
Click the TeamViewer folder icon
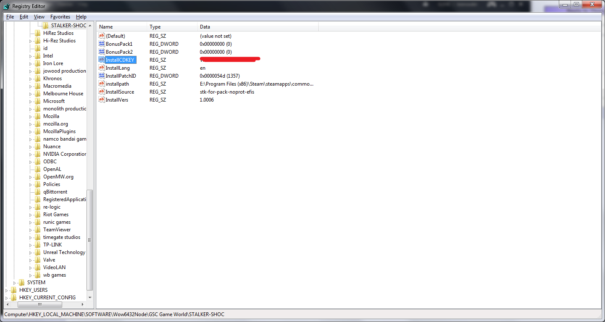point(38,229)
